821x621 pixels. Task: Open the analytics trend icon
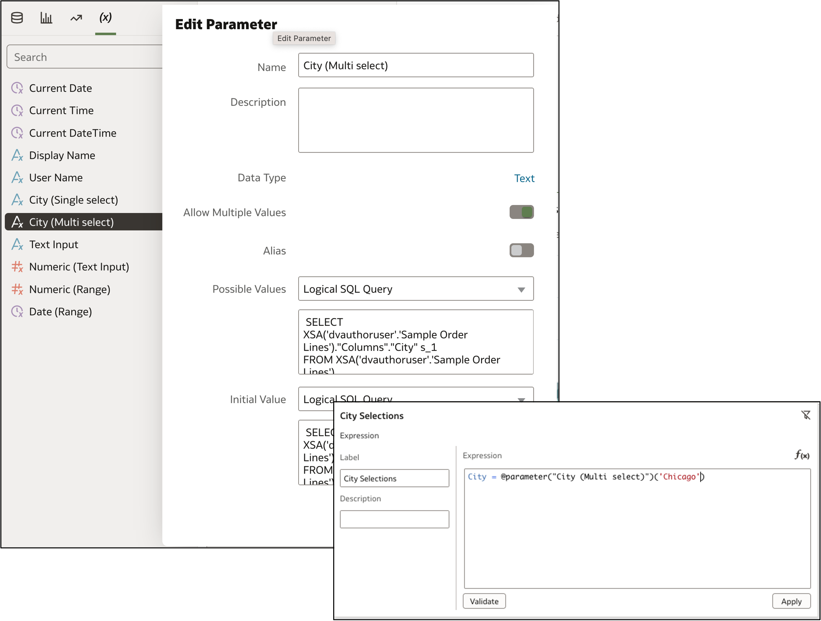75,17
